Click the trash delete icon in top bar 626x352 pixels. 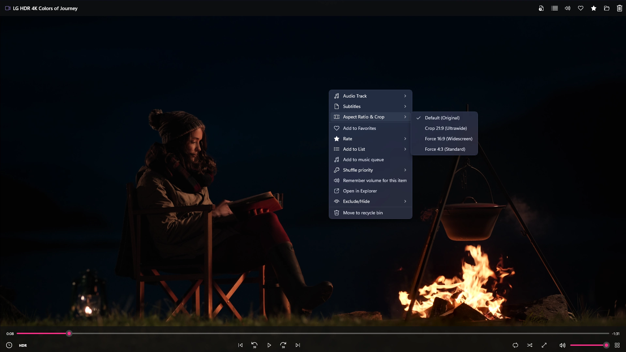pos(619,8)
